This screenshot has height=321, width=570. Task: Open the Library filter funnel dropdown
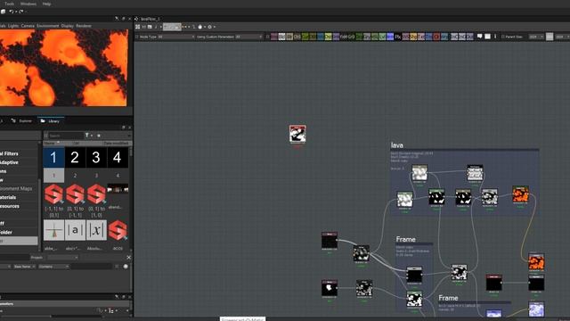pos(88,136)
